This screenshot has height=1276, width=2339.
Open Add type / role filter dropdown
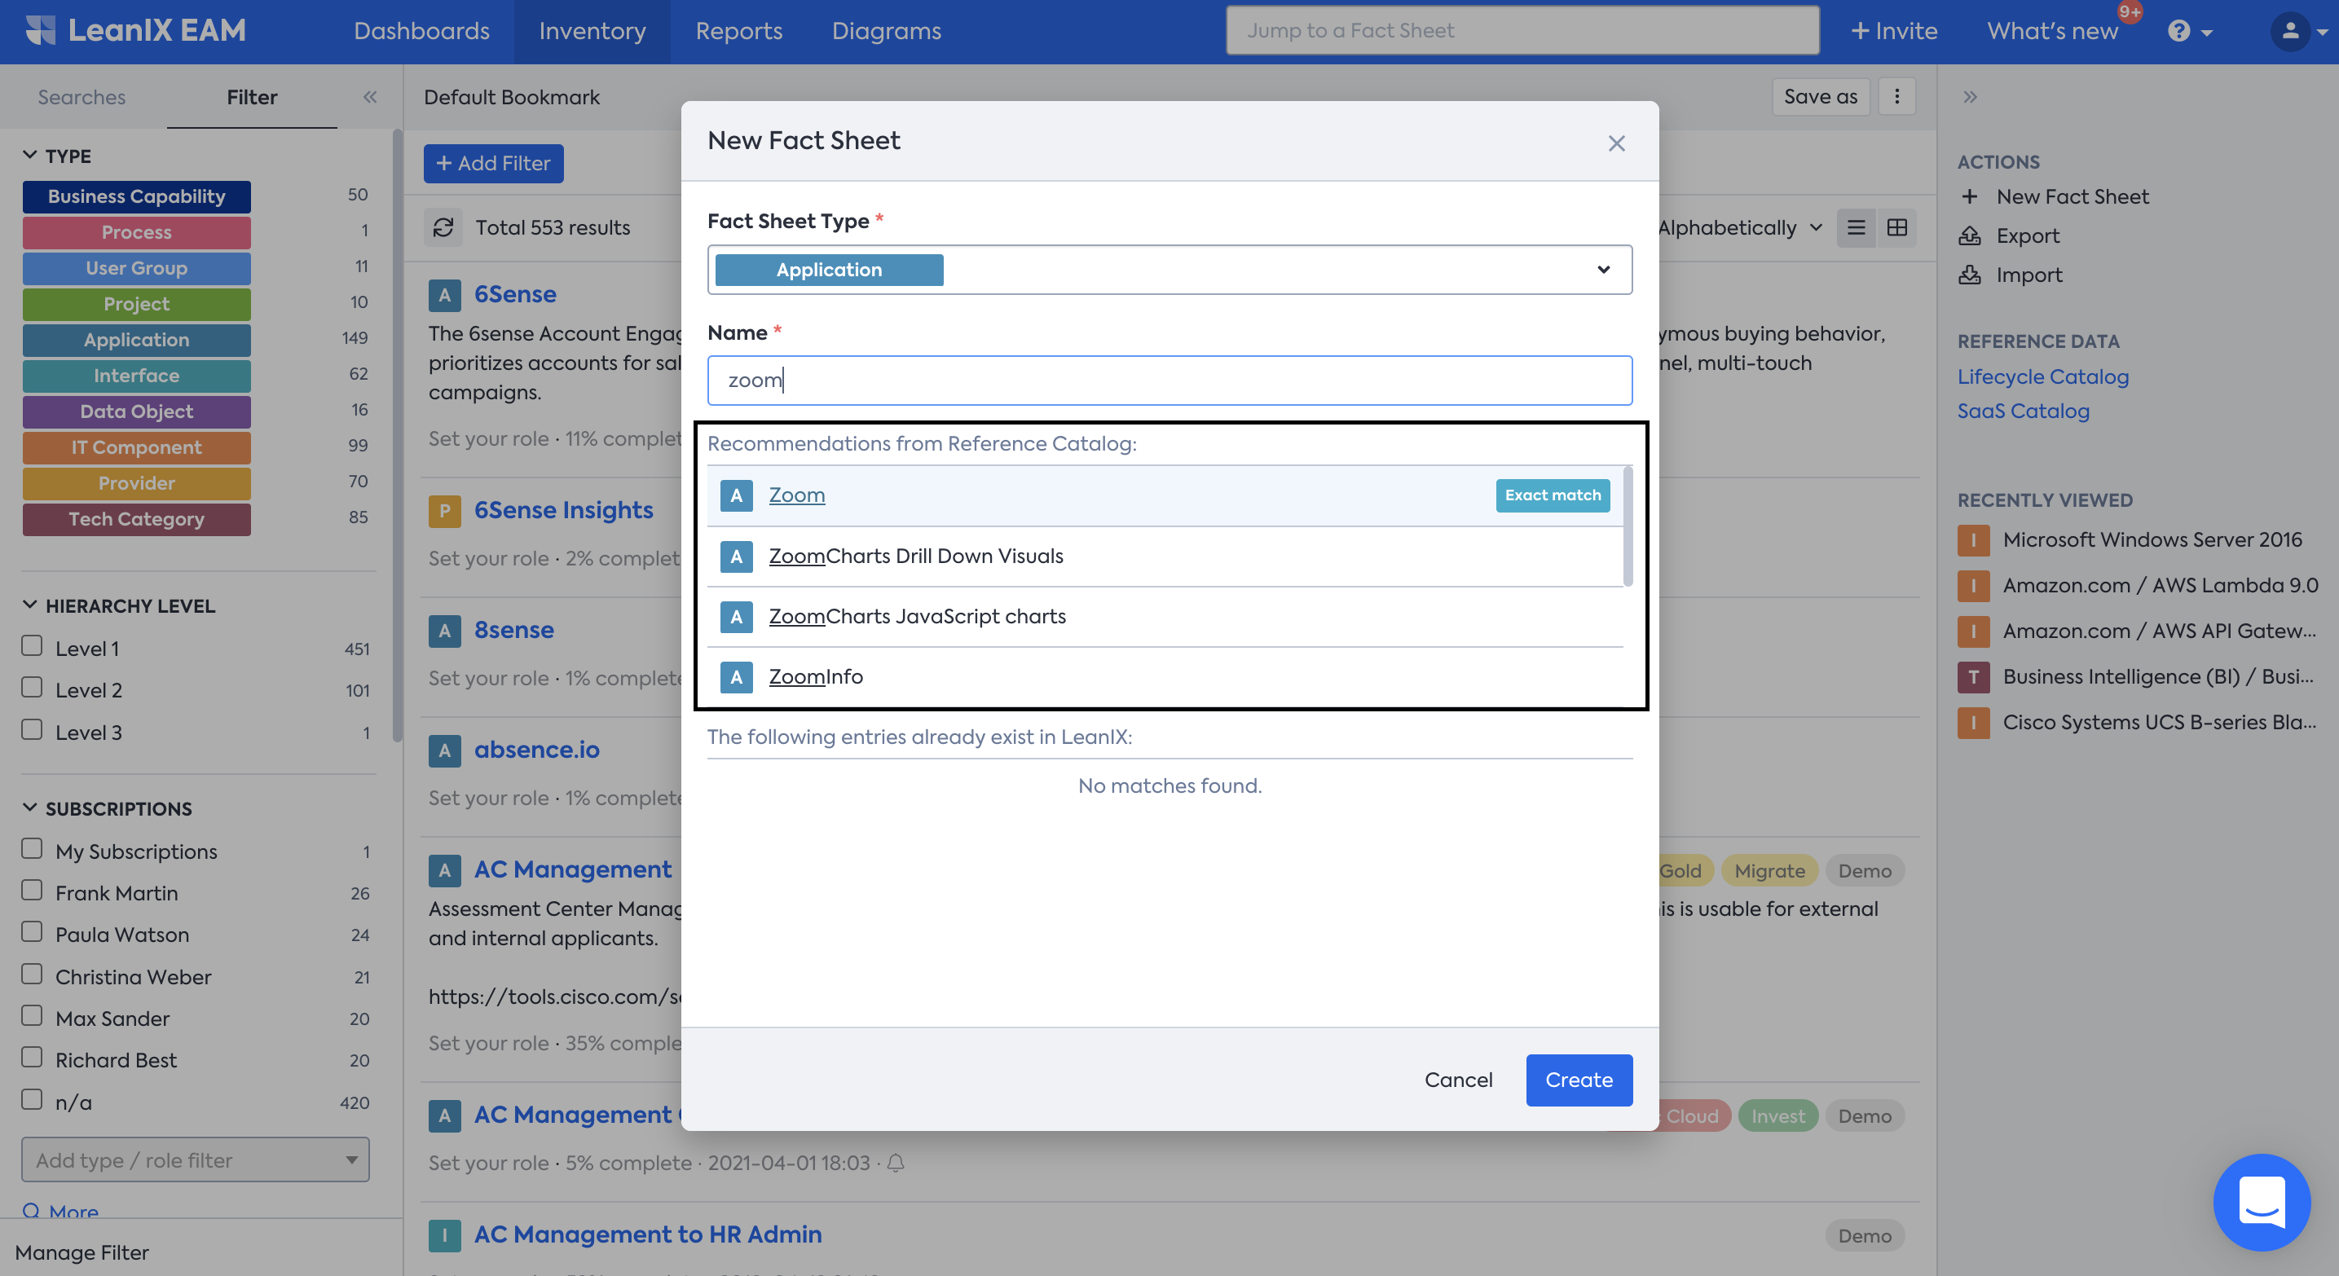(196, 1159)
